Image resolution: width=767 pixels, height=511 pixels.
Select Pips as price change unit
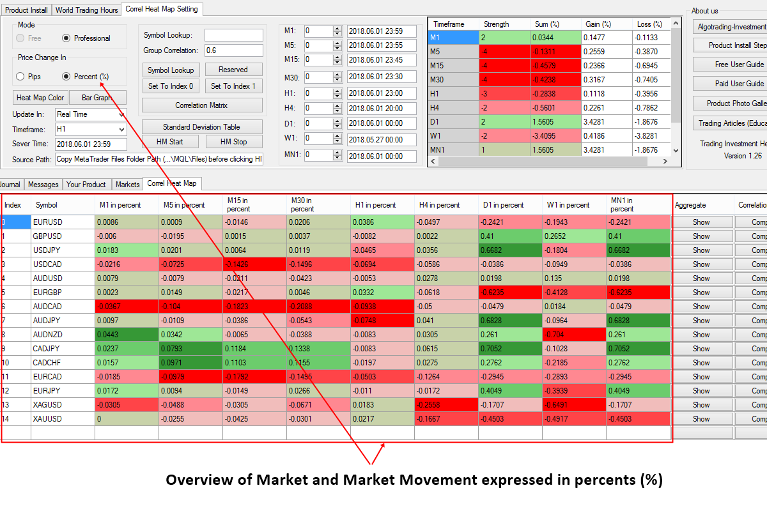coord(20,77)
